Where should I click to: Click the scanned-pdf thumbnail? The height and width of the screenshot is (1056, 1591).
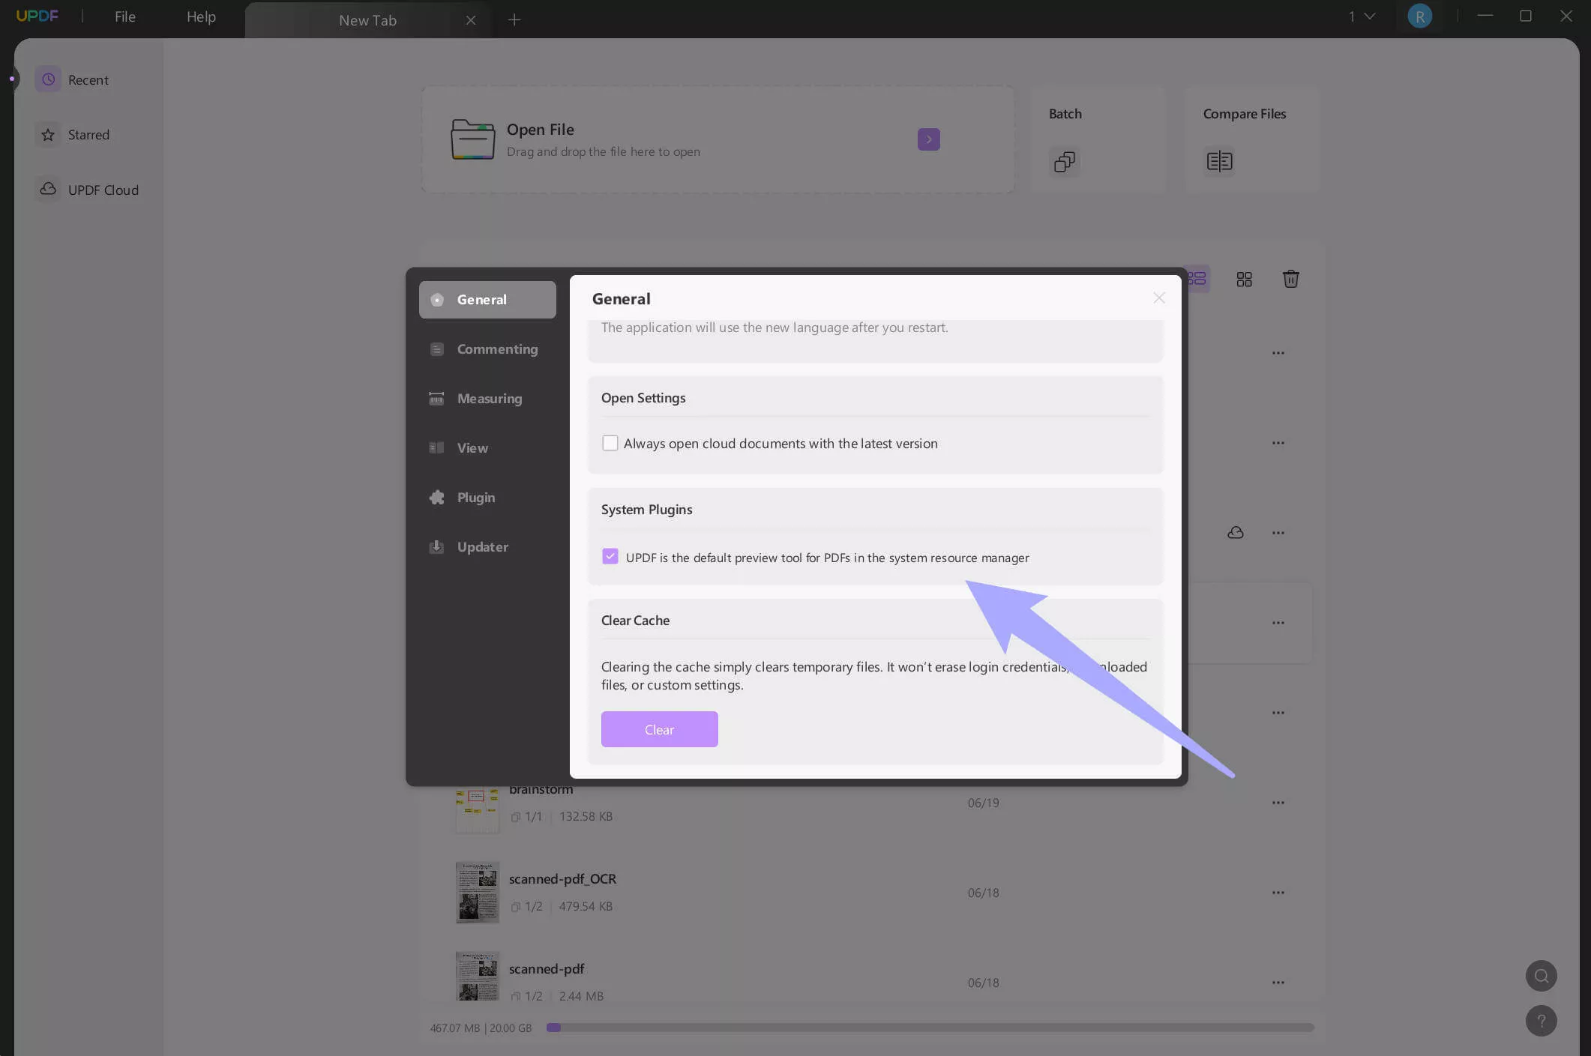pos(477,977)
